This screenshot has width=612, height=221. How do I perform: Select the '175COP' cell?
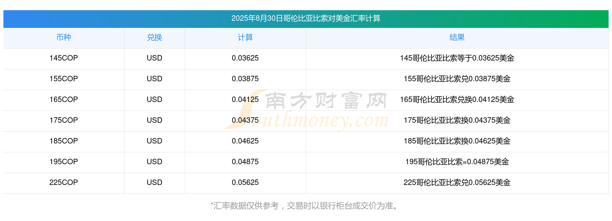pyautogui.click(x=64, y=120)
